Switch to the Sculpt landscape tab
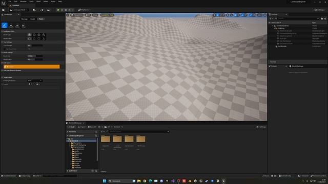Viewport: 328px width, 184px height. pos(33,19)
